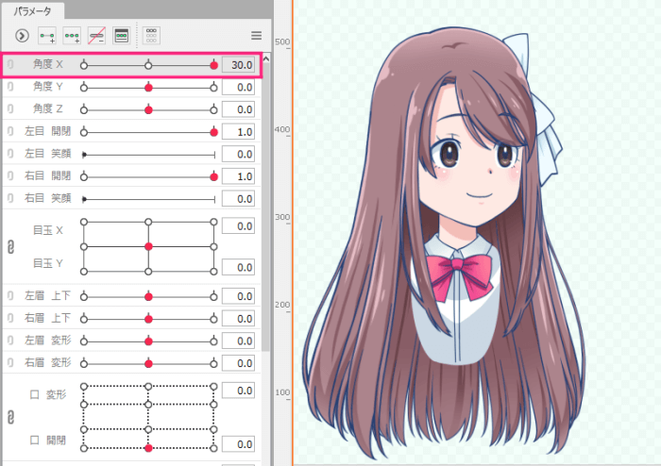The height and width of the screenshot is (466, 661).
Task: Toggle the link icon beside 左眉 変形
Action: tap(10, 341)
